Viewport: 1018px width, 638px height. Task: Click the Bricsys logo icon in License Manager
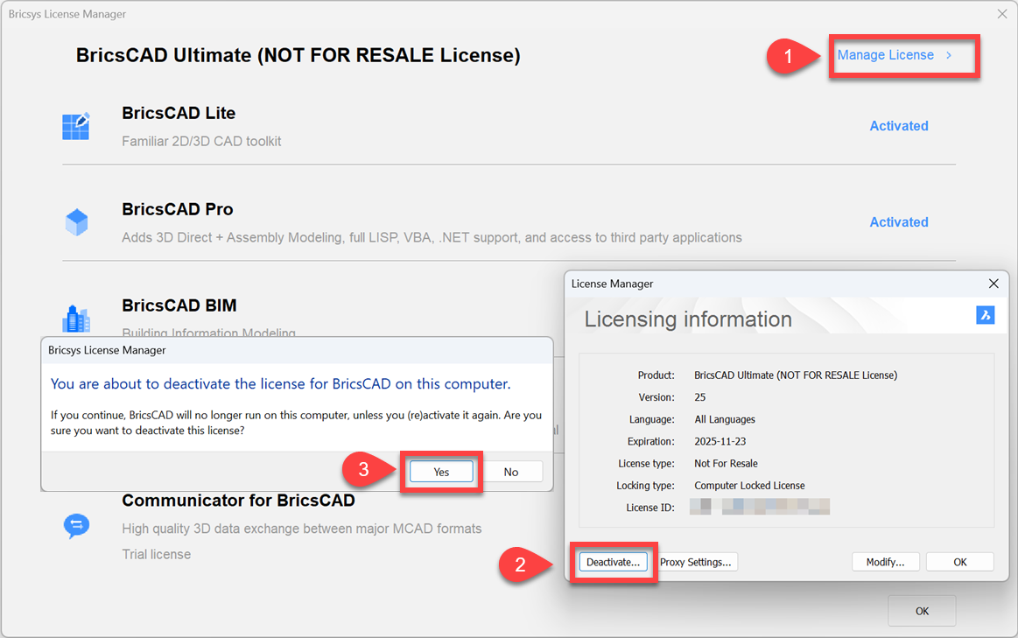coord(985,315)
